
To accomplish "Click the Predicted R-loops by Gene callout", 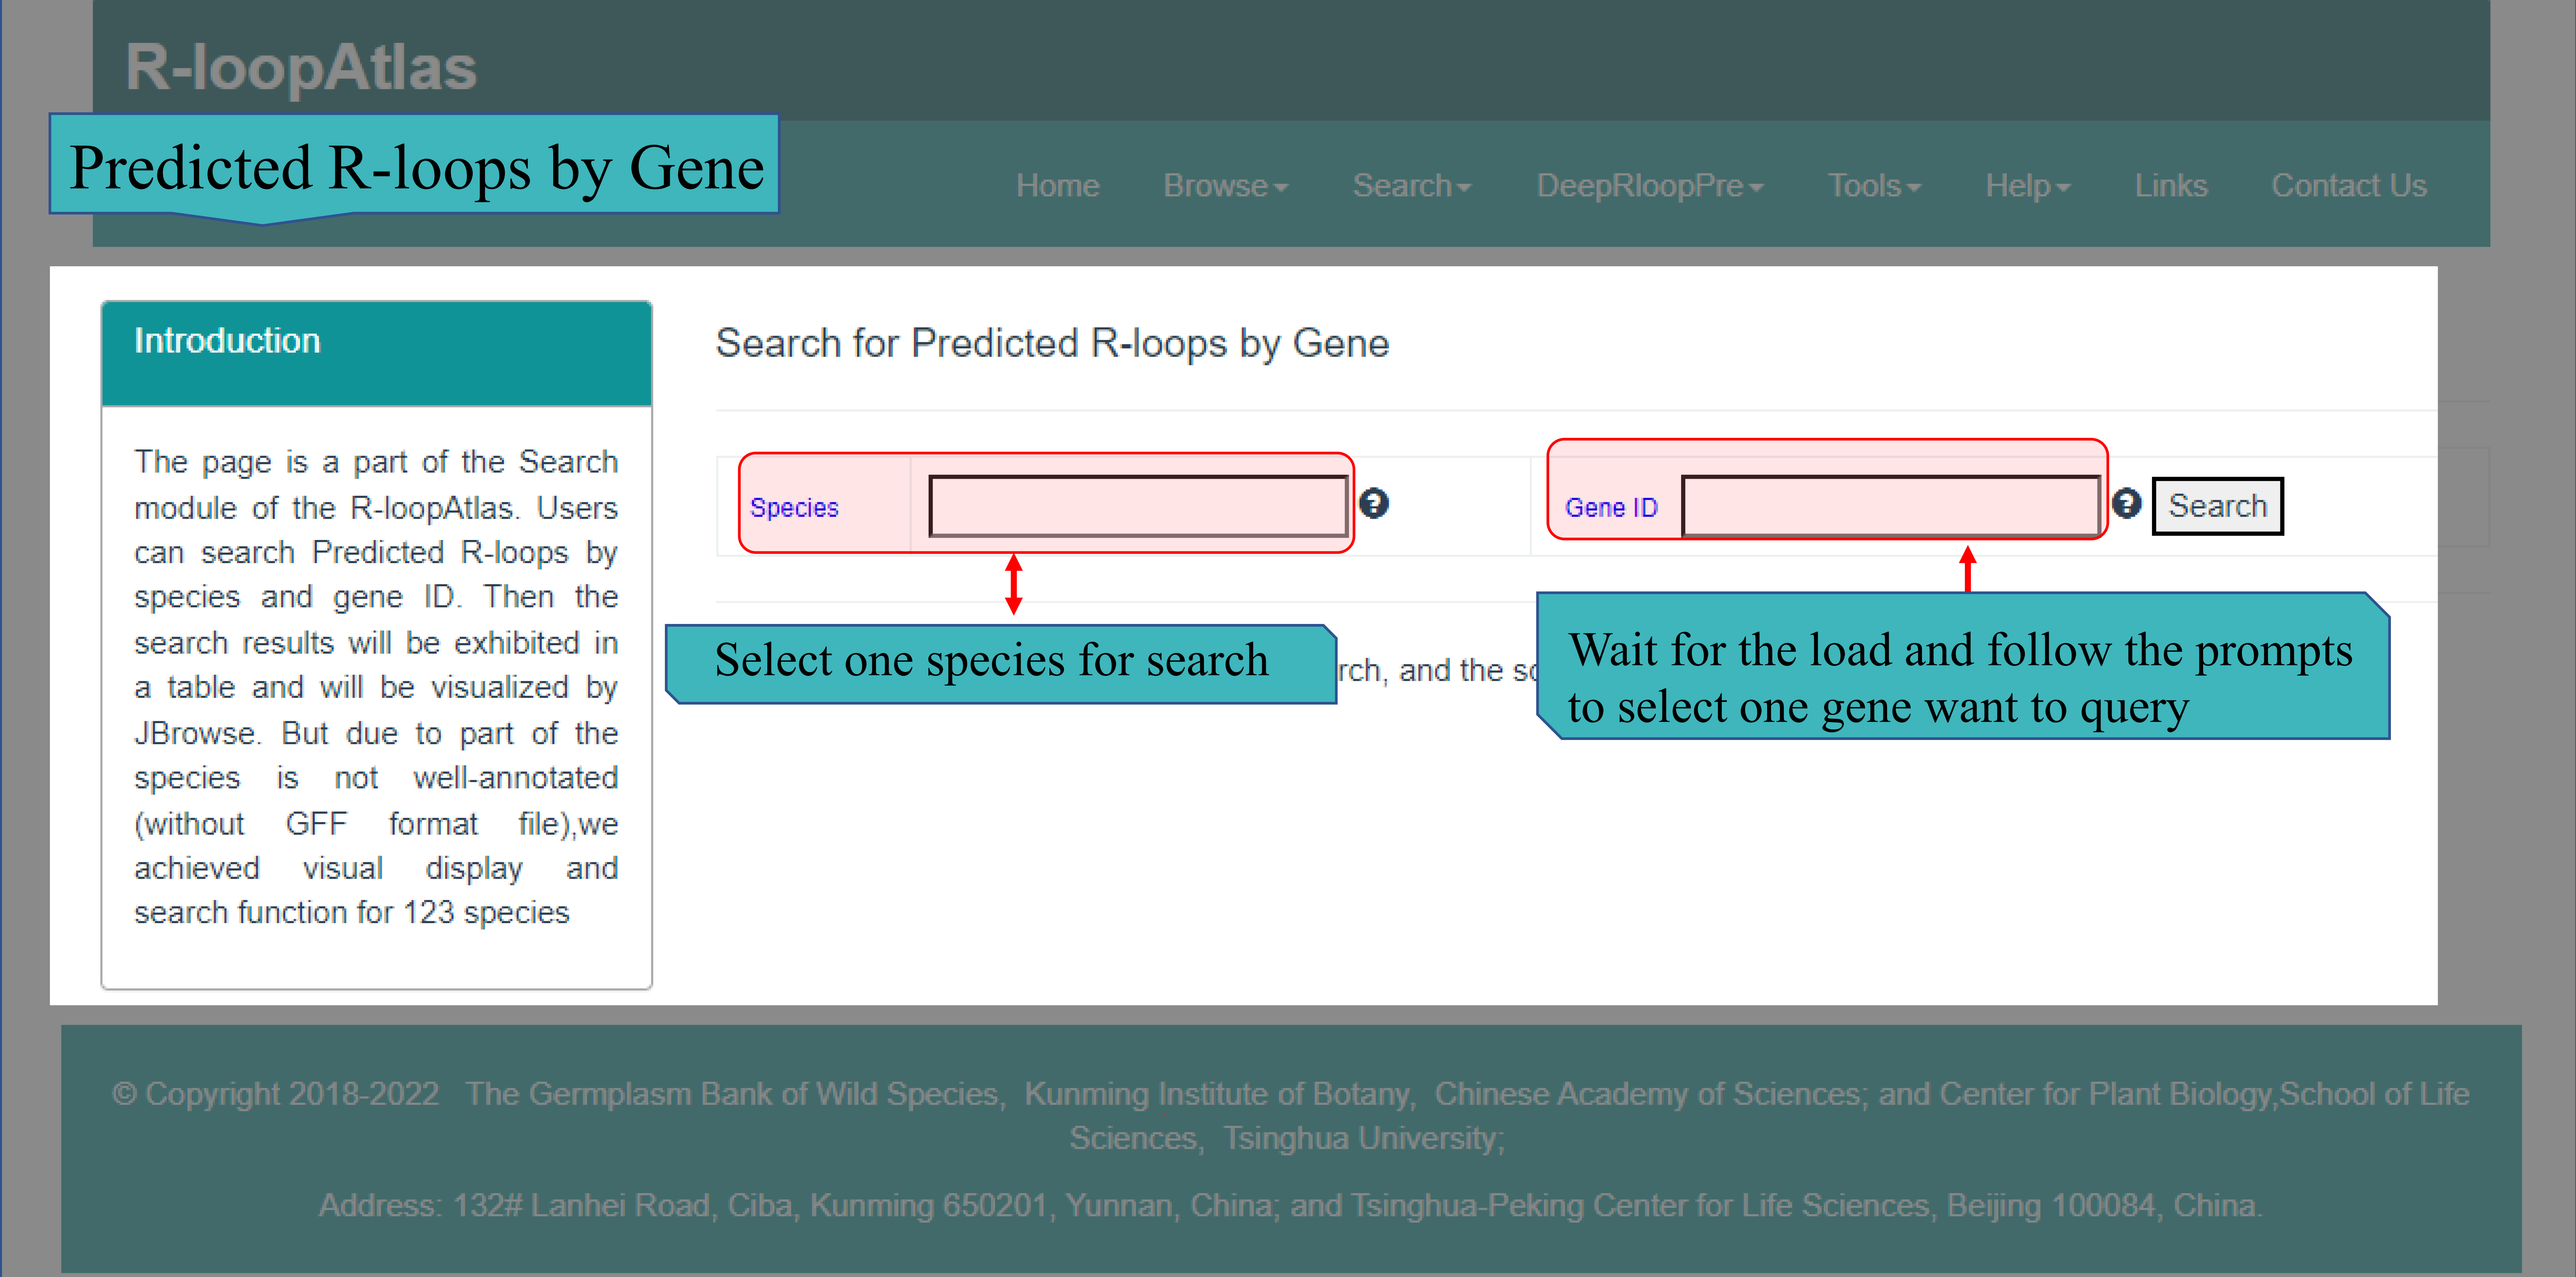I will click(x=415, y=166).
